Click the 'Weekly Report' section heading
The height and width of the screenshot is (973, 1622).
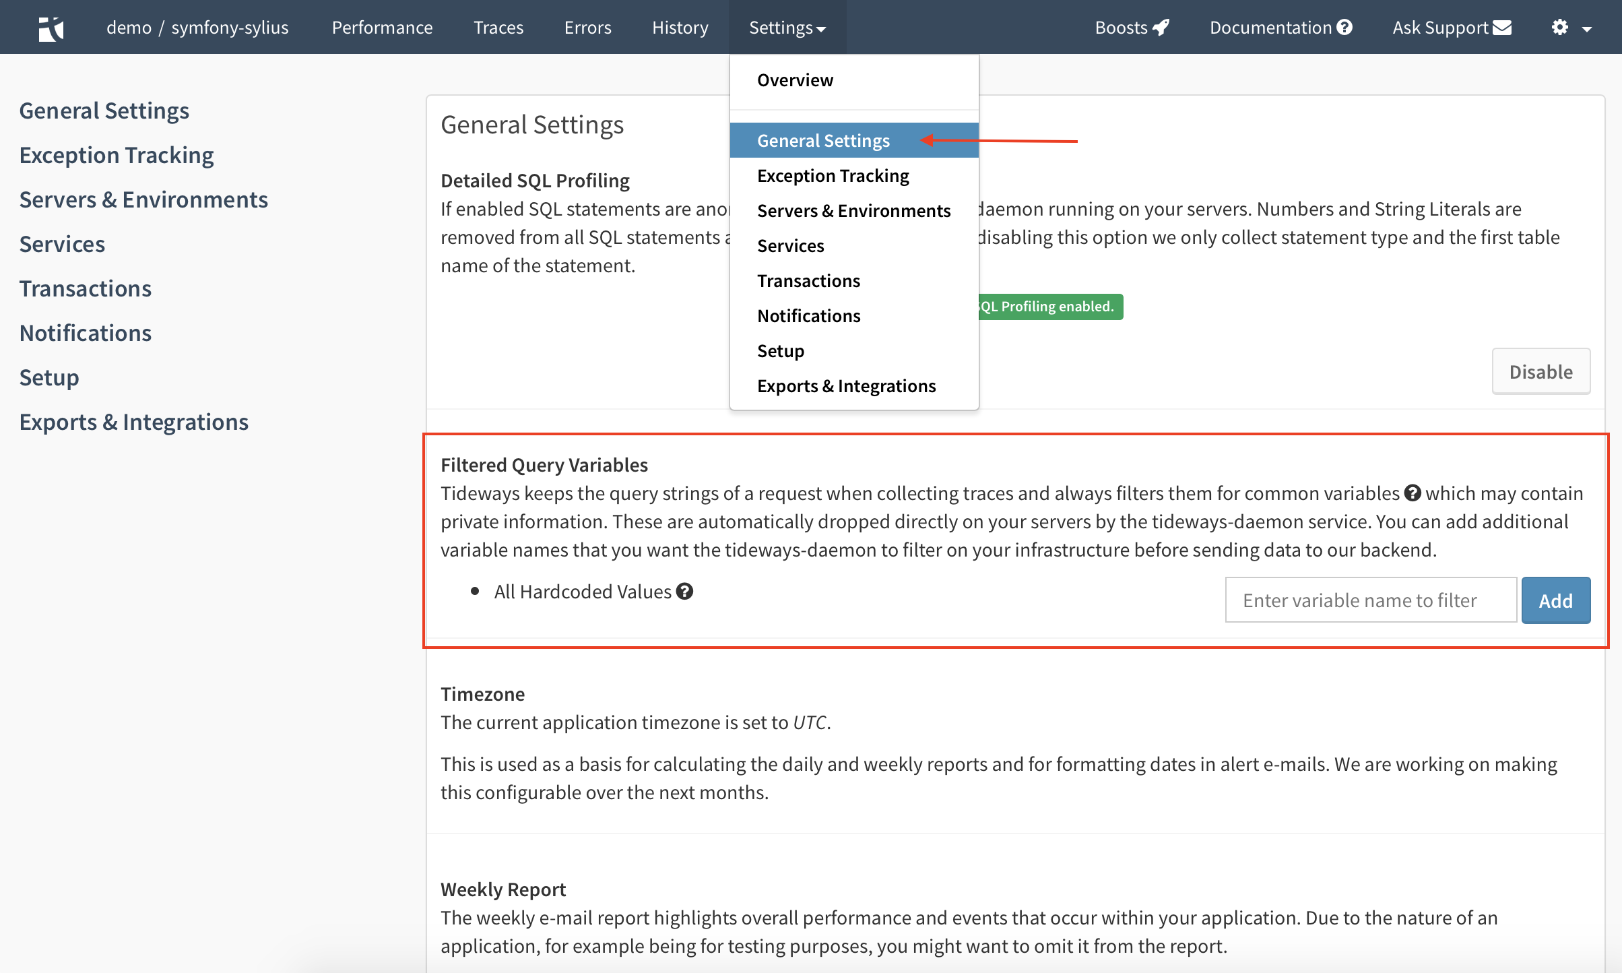tap(503, 889)
